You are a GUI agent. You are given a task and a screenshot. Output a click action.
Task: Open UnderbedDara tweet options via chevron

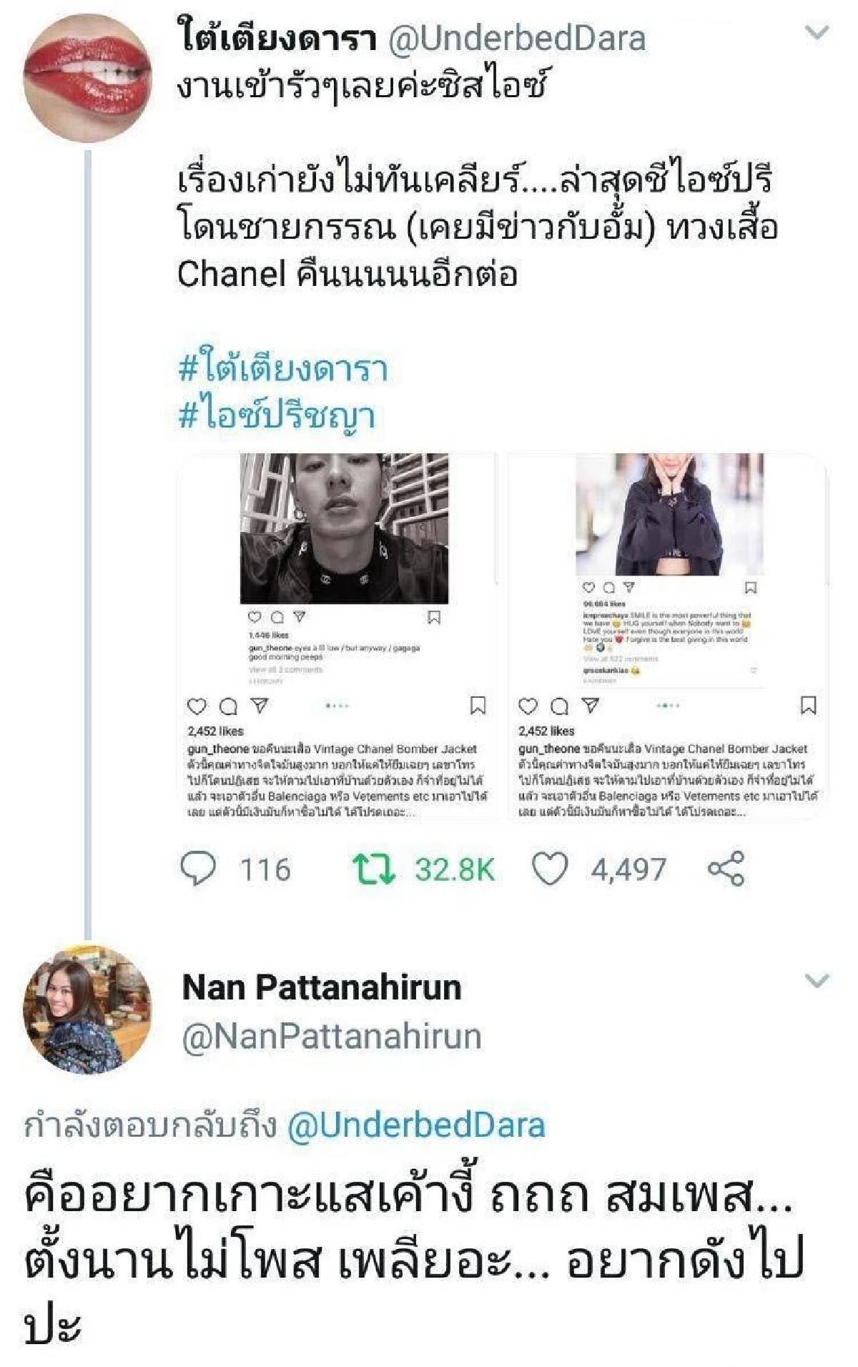(817, 29)
